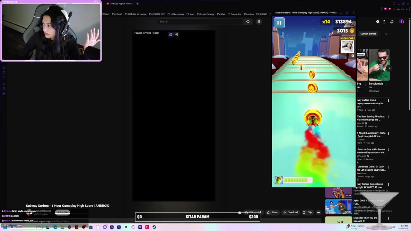411x231 pixels.
Task: Open options for 'Farm He Saw in His Dream'
Action: click(x=389, y=150)
